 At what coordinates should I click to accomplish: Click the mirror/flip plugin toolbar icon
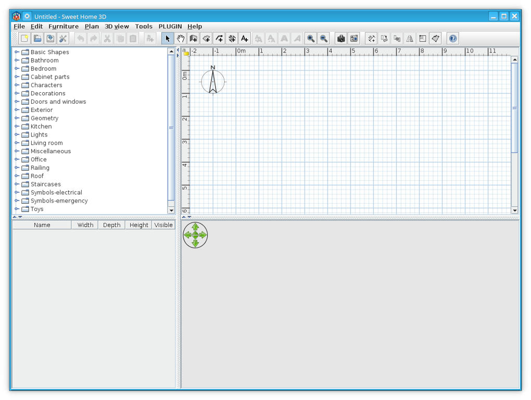pyautogui.click(x=410, y=39)
